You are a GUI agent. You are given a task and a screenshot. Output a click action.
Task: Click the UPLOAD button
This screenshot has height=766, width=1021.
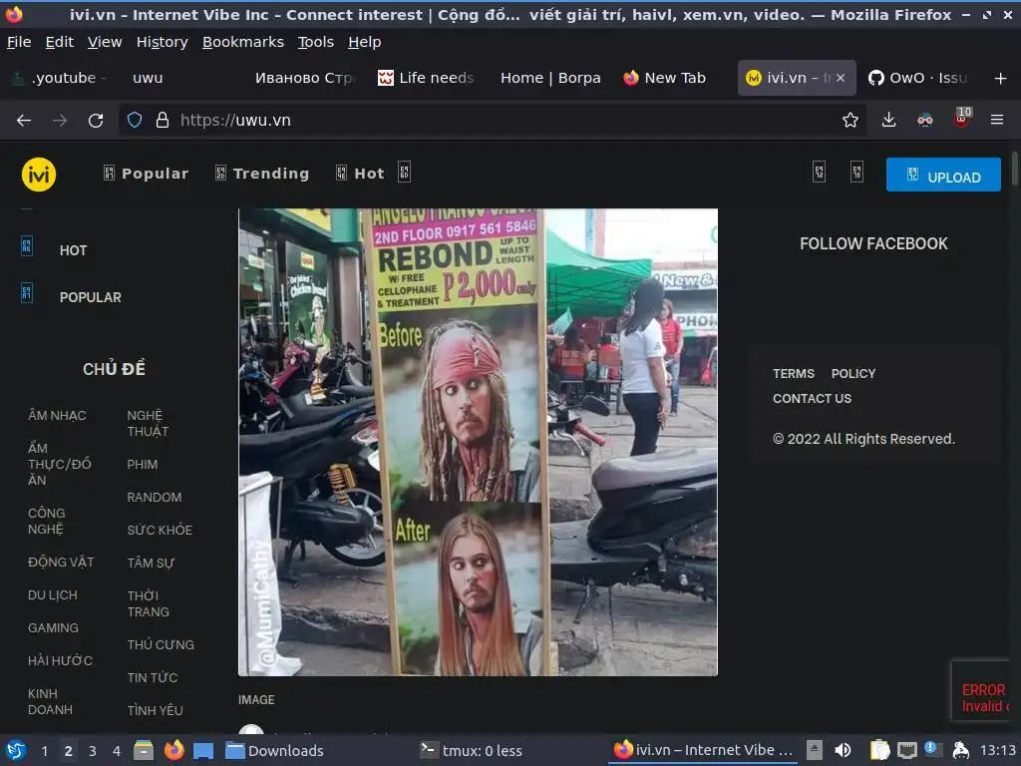[943, 175]
